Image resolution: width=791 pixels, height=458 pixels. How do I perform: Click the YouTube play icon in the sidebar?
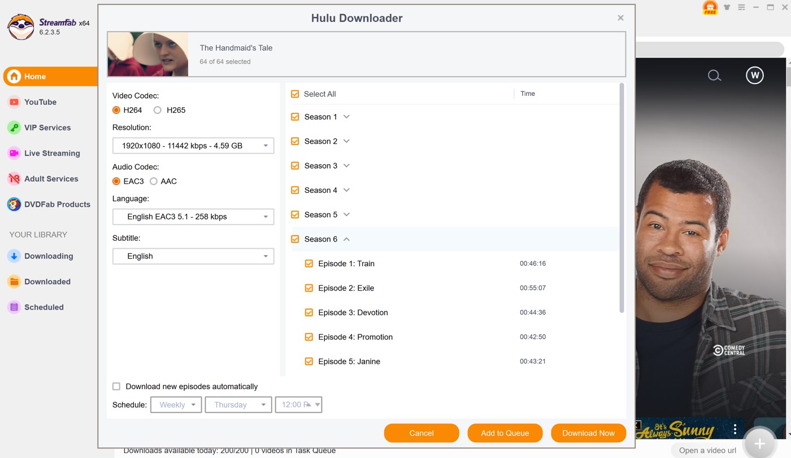tap(14, 102)
